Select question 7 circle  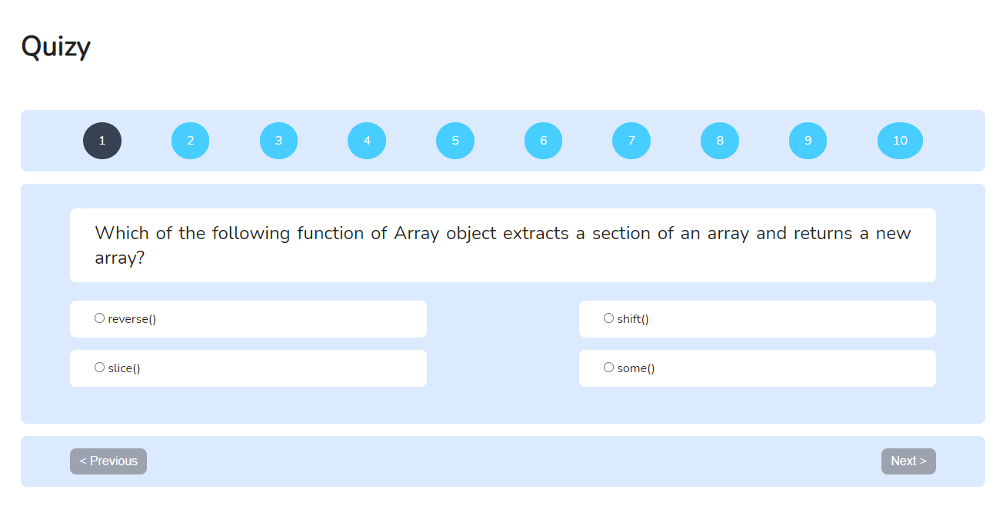631,141
